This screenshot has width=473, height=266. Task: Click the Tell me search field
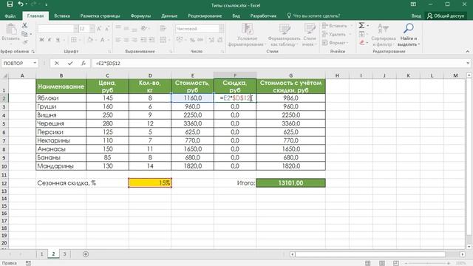pos(313,16)
